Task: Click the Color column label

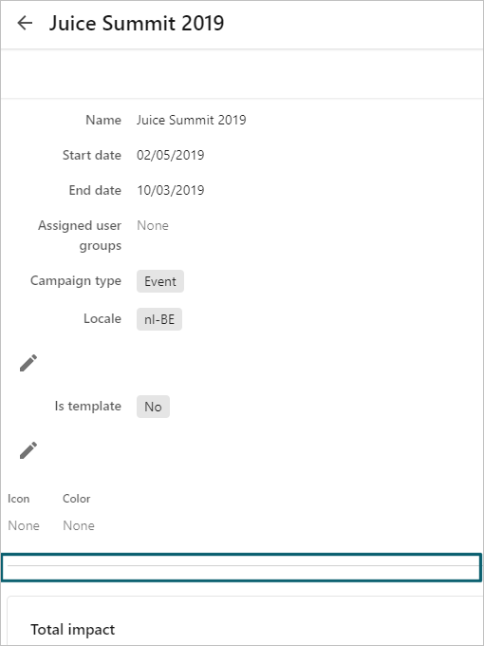Action: (77, 499)
